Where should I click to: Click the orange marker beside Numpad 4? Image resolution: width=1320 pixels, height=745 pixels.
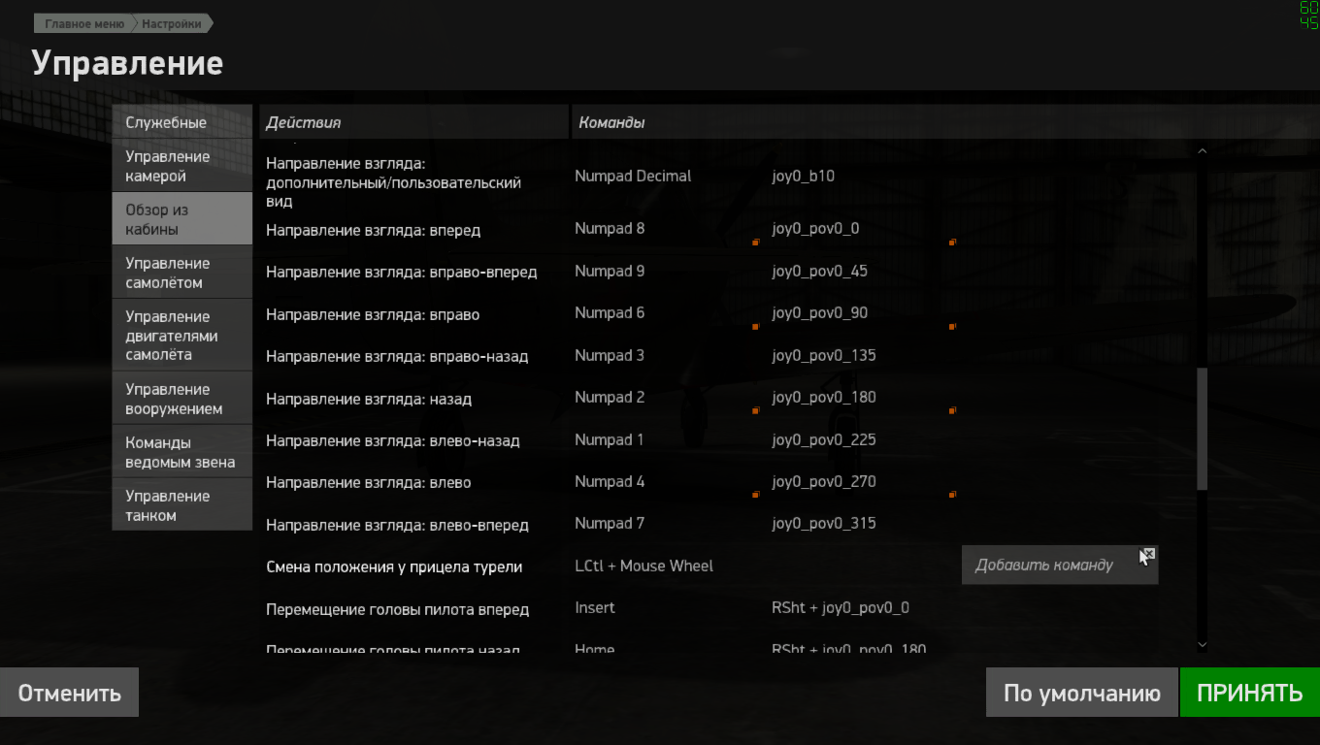[x=755, y=495]
